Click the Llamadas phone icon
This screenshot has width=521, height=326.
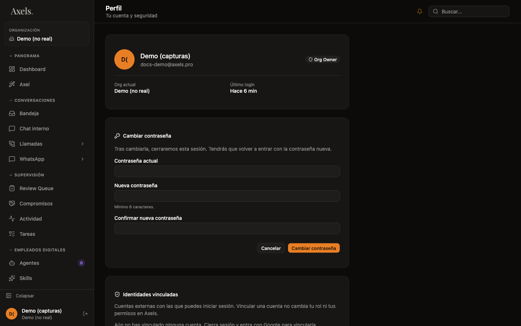tap(12, 144)
